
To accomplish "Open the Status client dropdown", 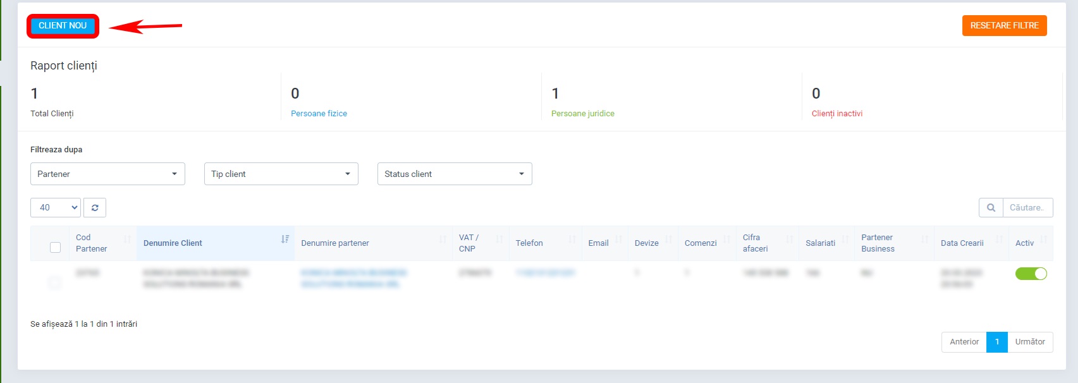I will (454, 174).
